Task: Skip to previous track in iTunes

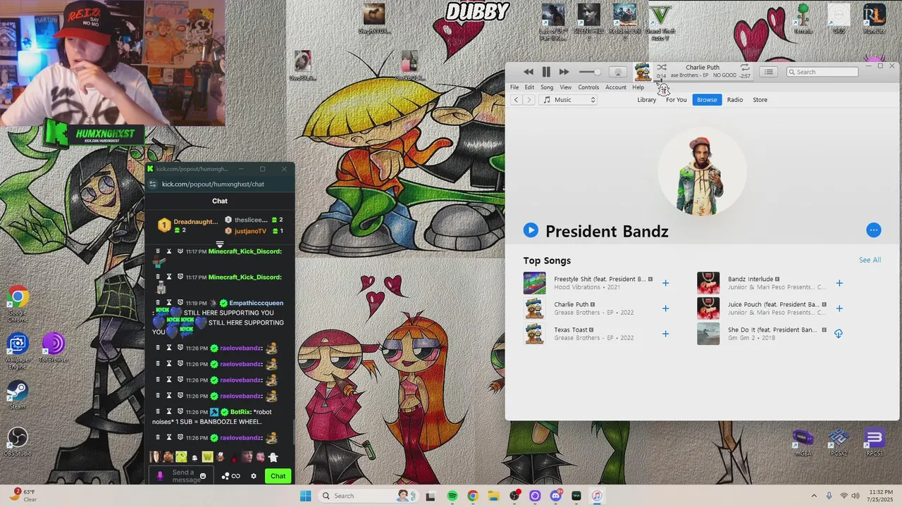Action: click(529, 72)
